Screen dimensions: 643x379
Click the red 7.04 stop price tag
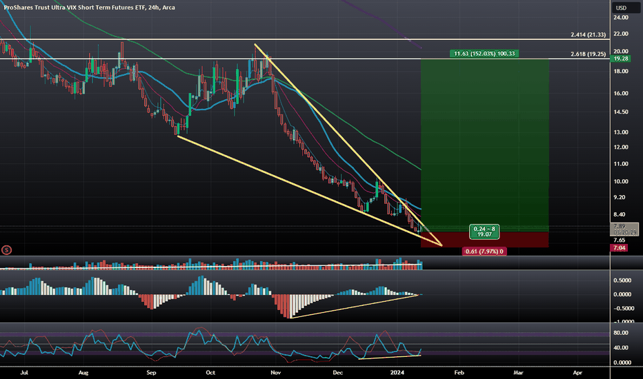pyautogui.click(x=620, y=248)
